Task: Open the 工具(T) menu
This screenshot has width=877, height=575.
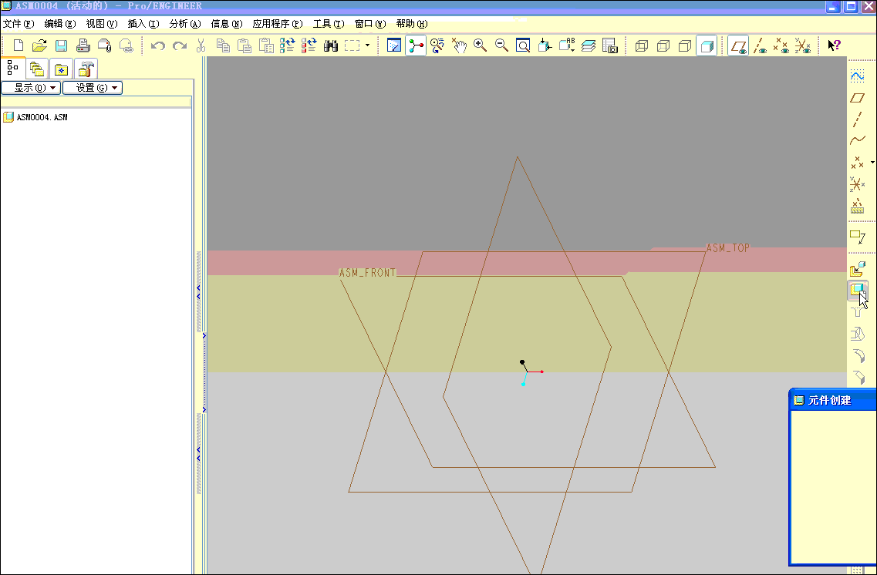Action: click(329, 23)
